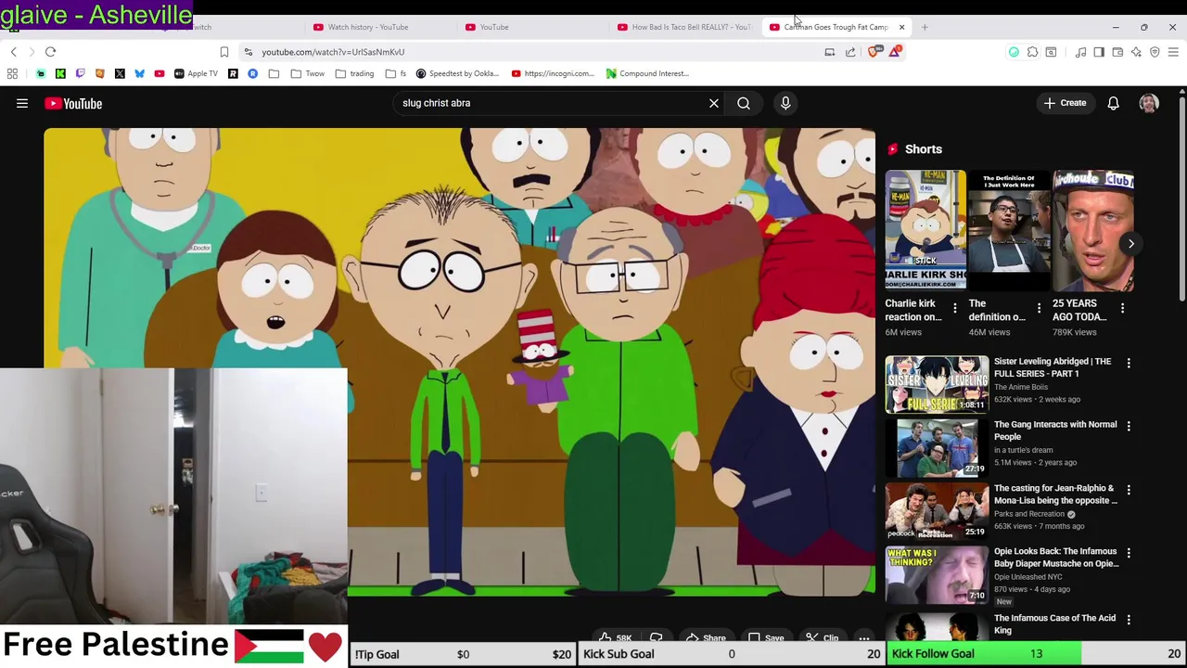Open menu for Opie Looks Back video

click(1129, 553)
